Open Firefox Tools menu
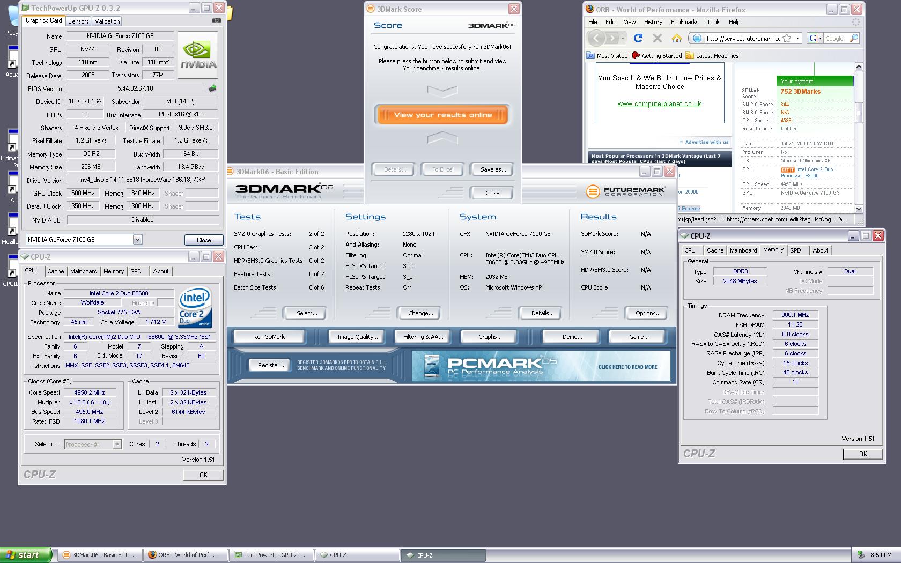Viewport: 901px width, 563px height. [x=713, y=22]
